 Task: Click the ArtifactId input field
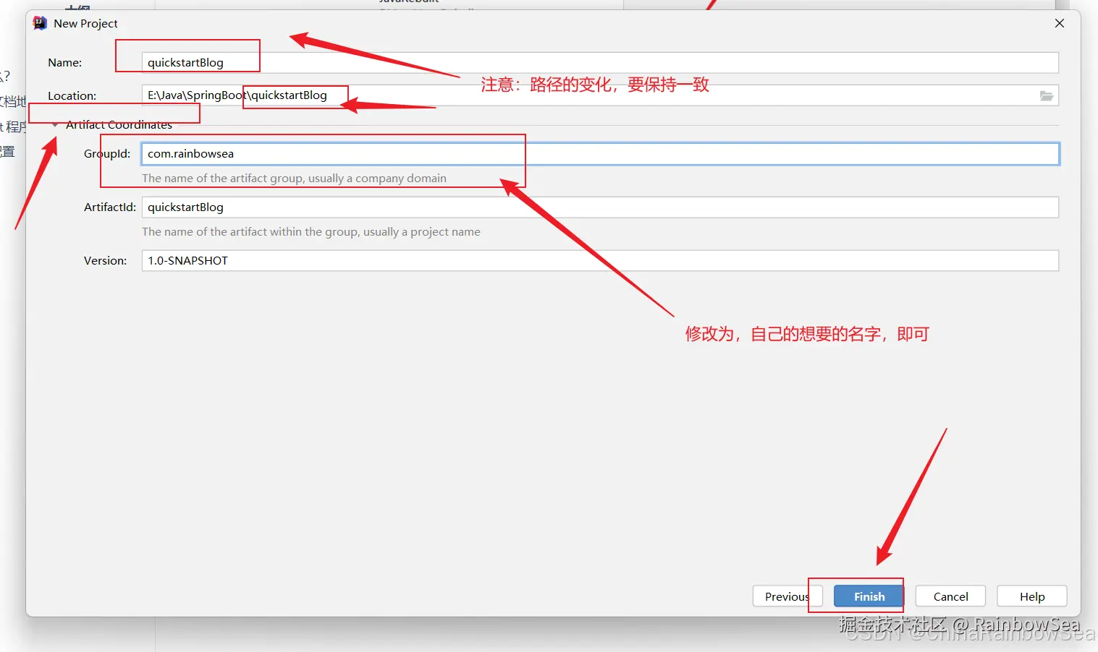point(600,207)
